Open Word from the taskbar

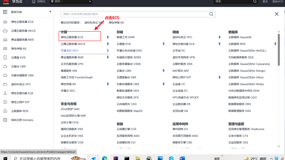(182, 158)
